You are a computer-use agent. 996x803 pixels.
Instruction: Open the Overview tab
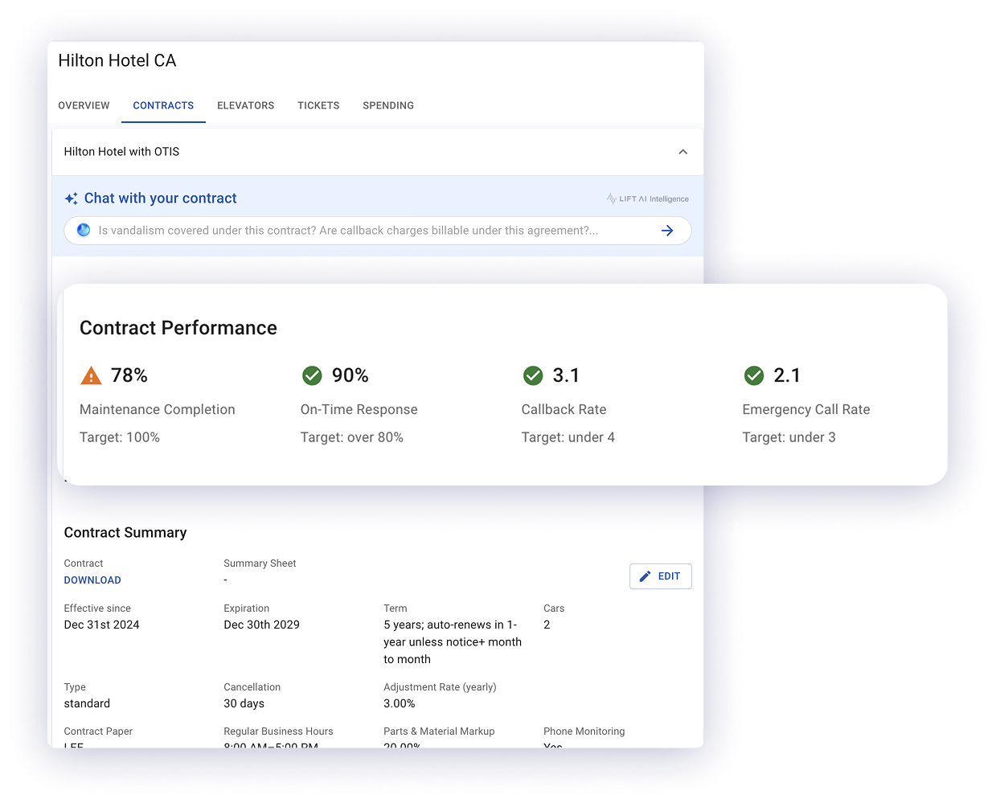click(84, 105)
